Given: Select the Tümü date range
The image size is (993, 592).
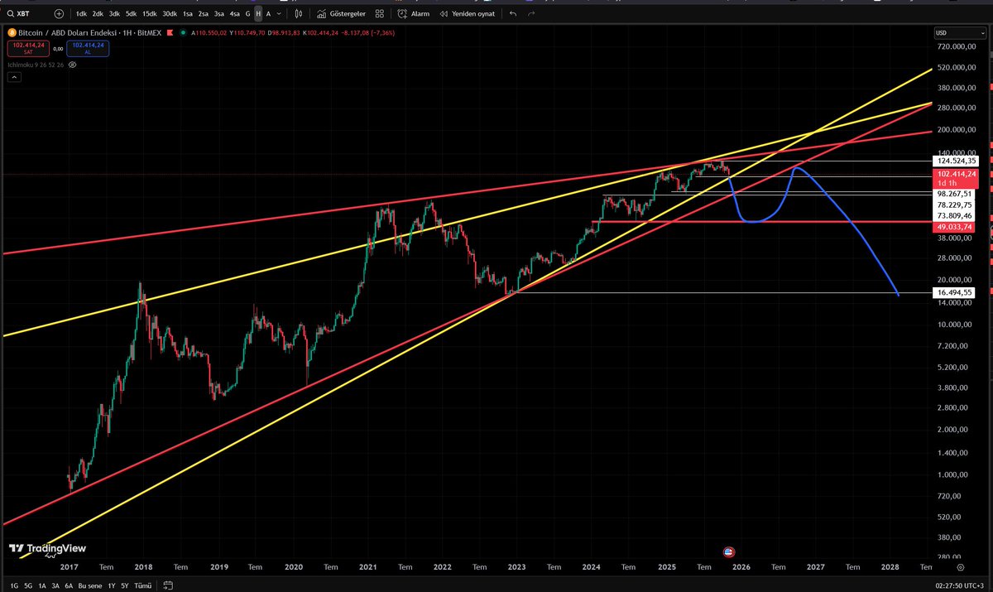Looking at the screenshot, I should click(x=143, y=585).
